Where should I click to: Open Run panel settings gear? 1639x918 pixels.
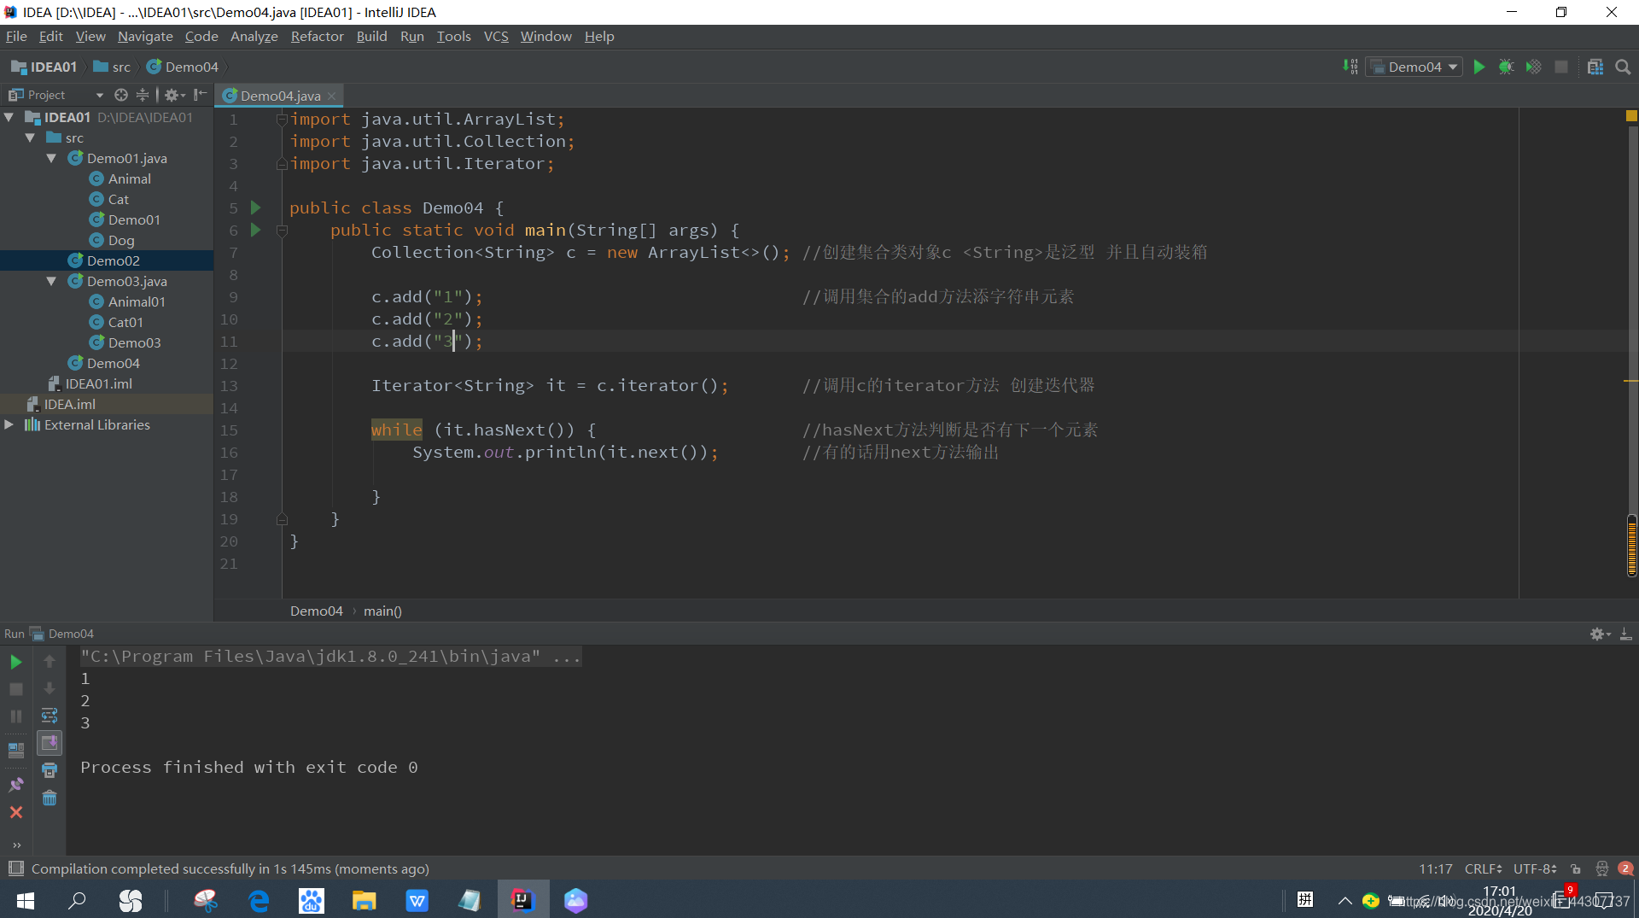(1599, 634)
